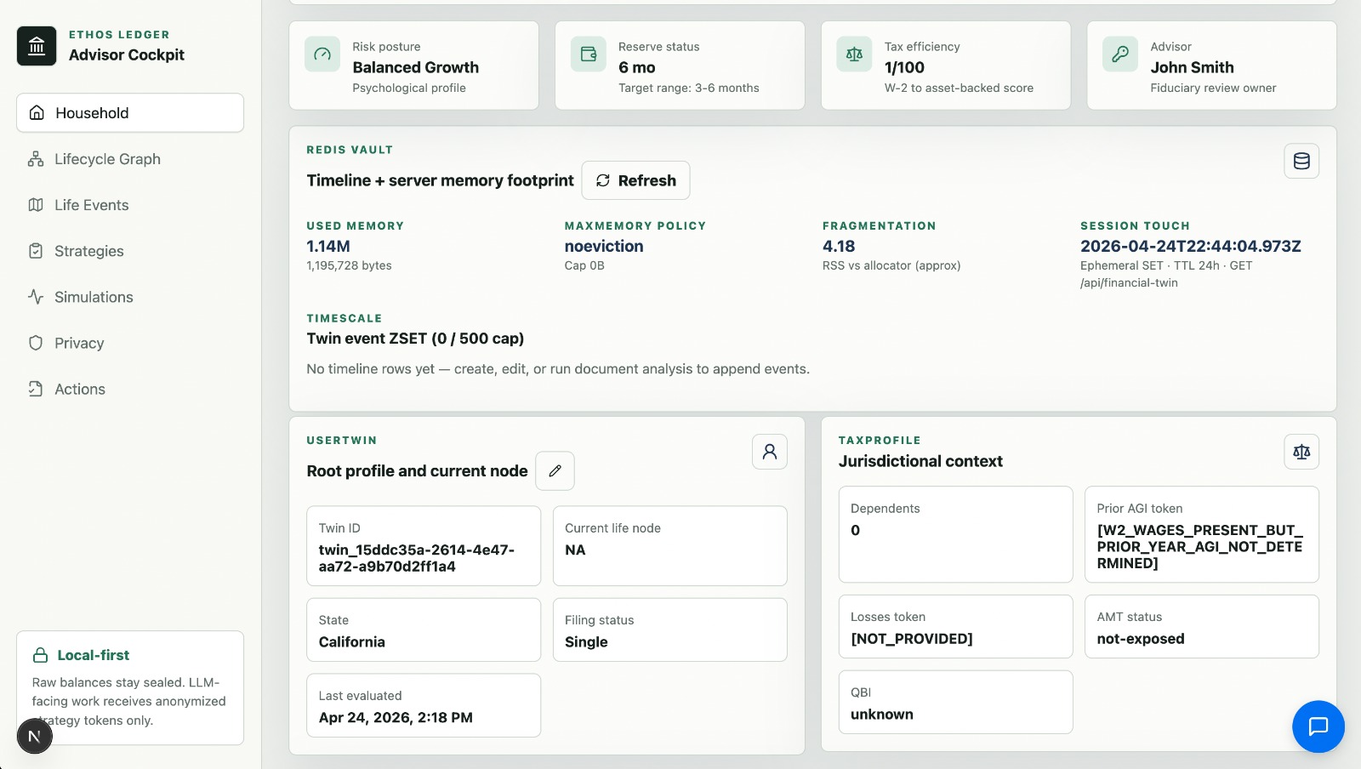Click the Advisor key icon
The height and width of the screenshot is (769, 1361).
pos(1120,54)
